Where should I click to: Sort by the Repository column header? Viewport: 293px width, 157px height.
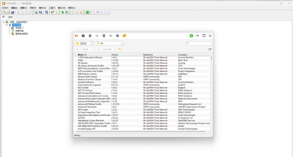click(148, 55)
